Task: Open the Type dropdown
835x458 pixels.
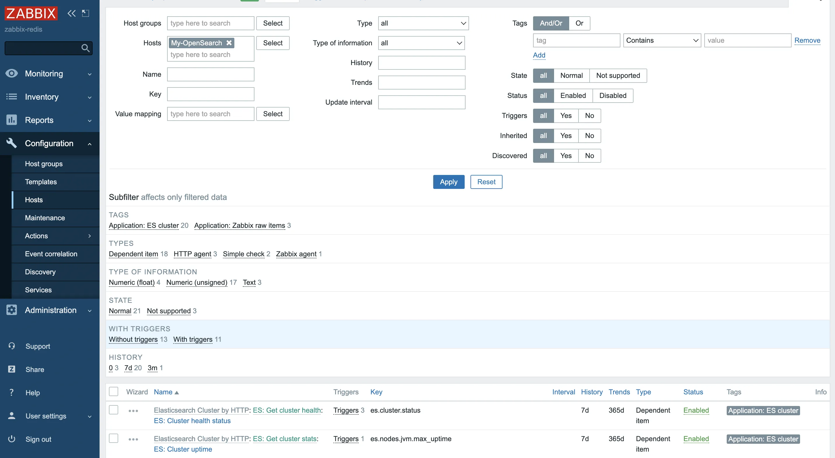Action: tap(423, 23)
